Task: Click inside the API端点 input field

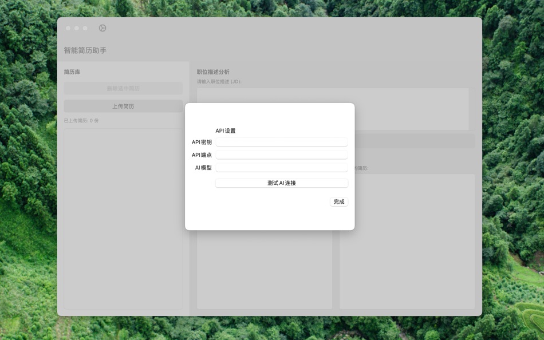Action: 281,154
